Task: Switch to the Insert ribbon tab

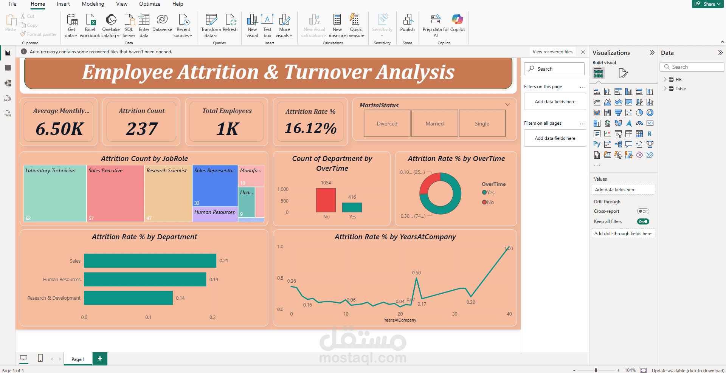Action: point(63,4)
